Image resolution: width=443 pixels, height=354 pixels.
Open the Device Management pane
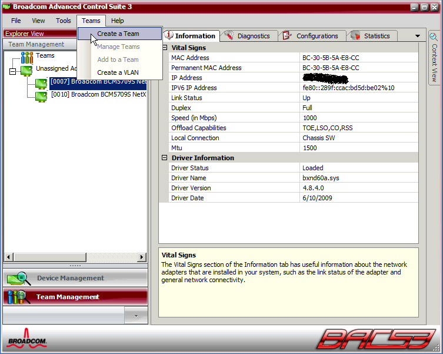click(75, 278)
